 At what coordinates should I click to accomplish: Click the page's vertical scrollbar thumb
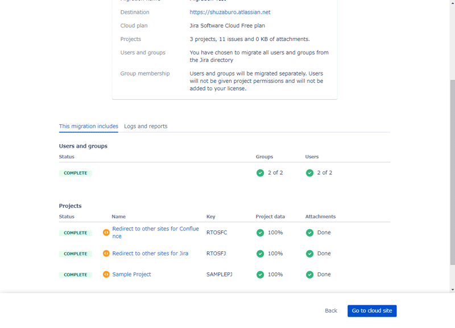[x=452, y=173]
